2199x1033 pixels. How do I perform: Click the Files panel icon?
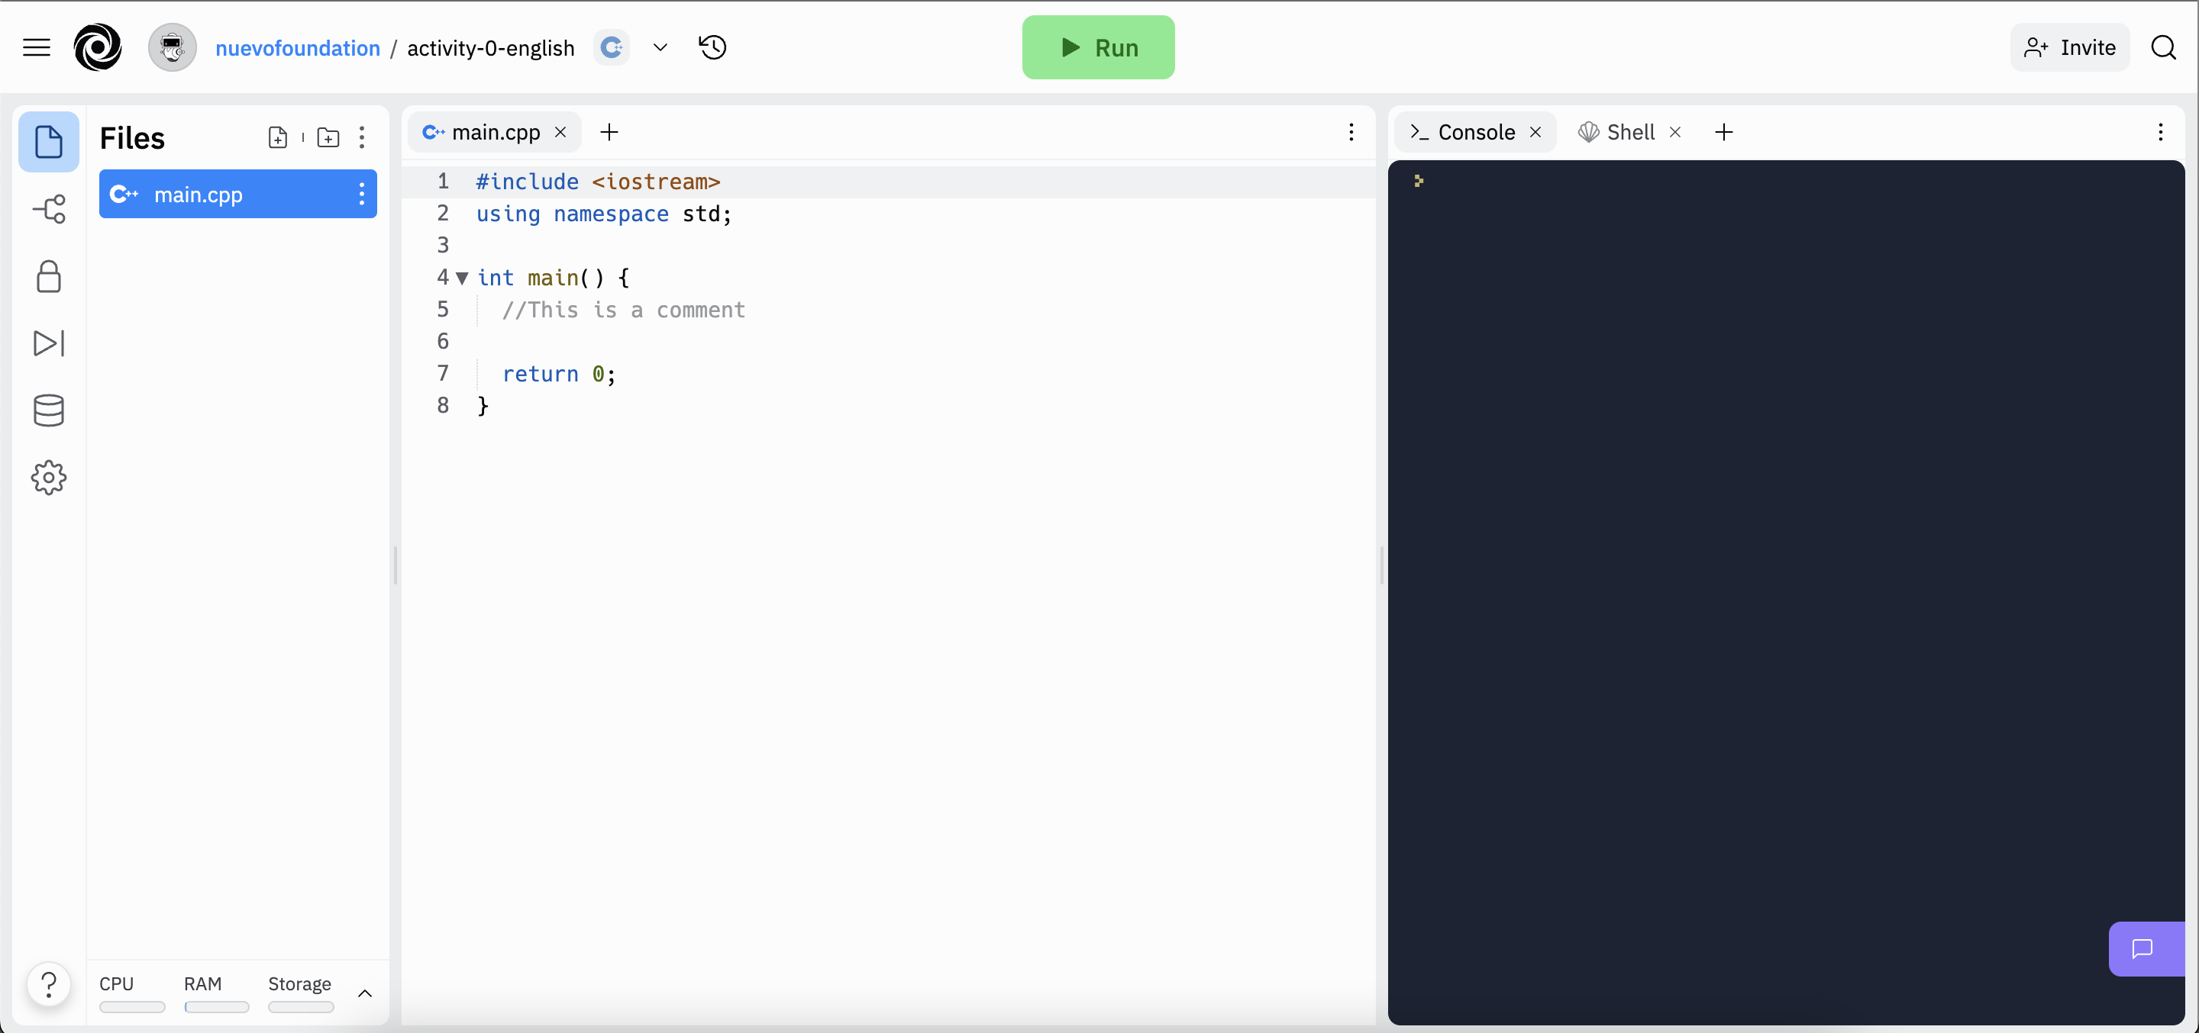[x=47, y=142]
